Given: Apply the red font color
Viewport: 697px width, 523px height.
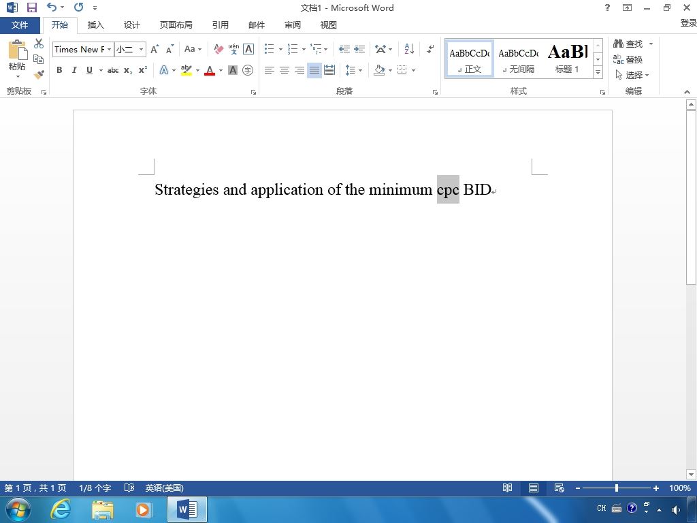Looking at the screenshot, I should 210,70.
